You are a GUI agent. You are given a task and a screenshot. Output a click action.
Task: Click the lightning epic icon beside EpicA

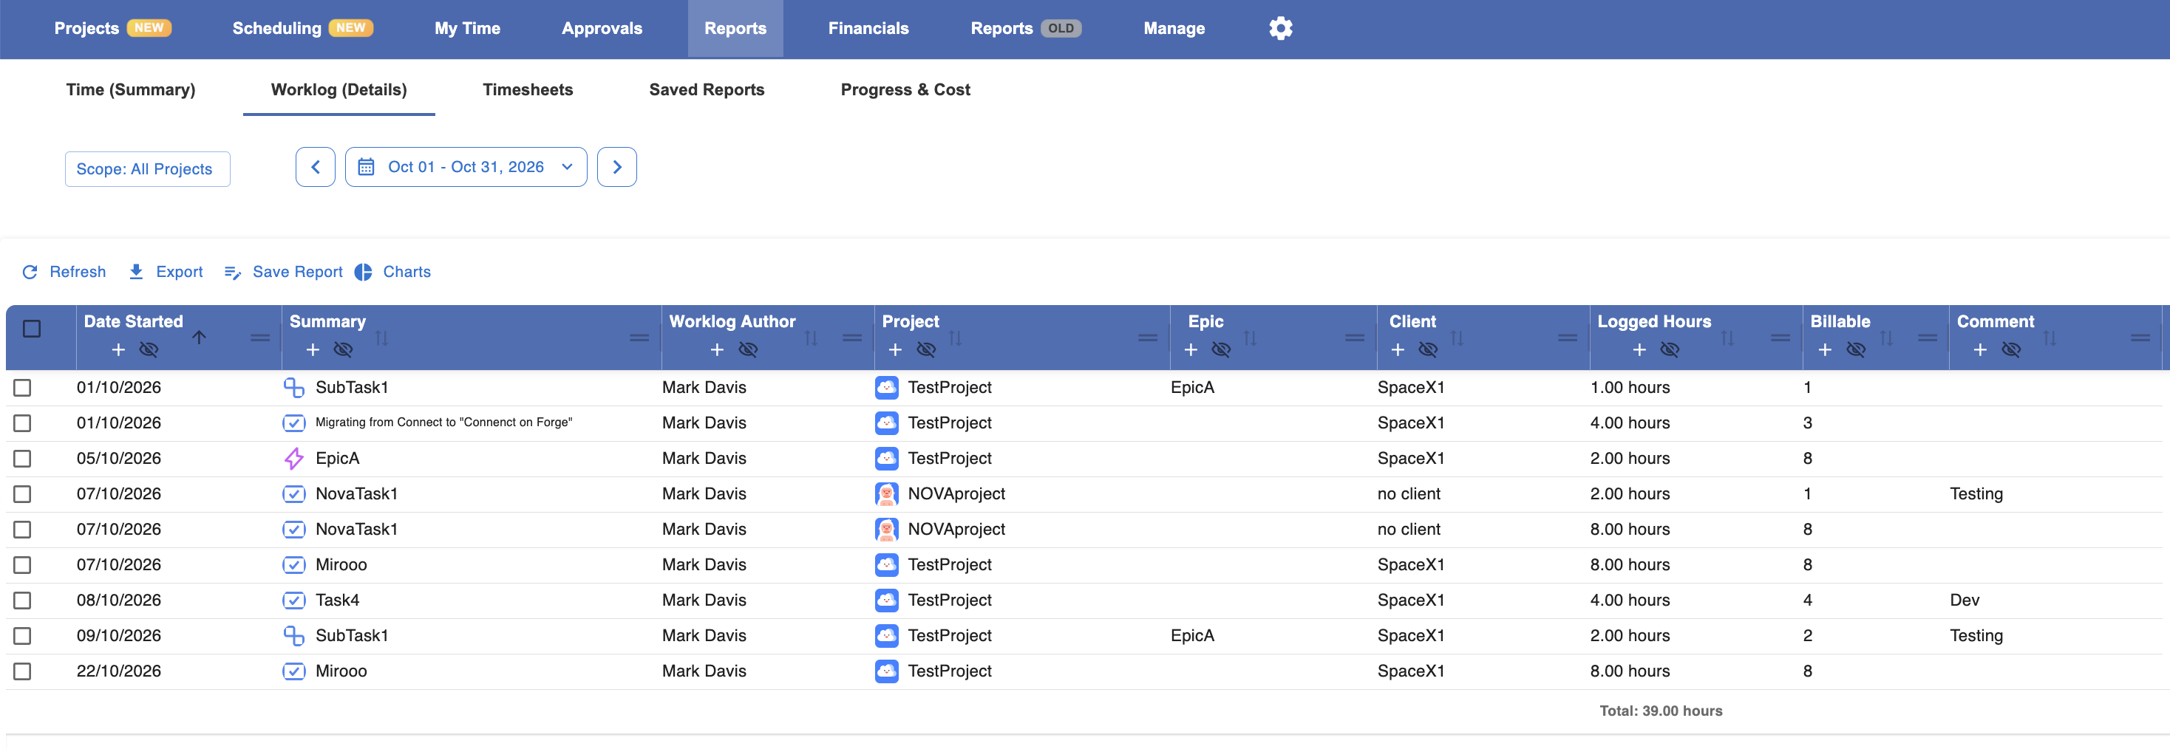pos(293,459)
